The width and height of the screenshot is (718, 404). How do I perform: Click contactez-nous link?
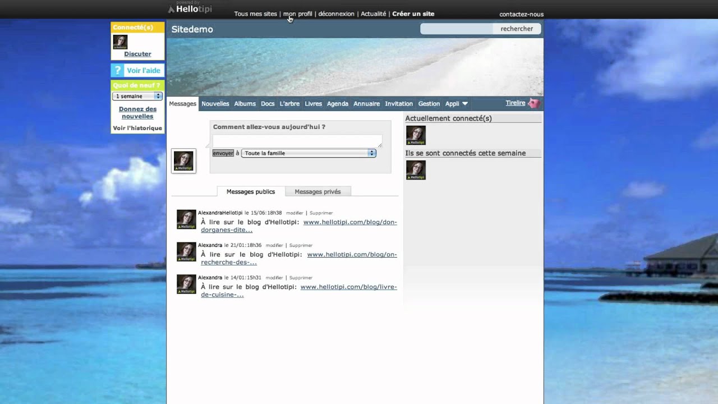[x=522, y=15]
